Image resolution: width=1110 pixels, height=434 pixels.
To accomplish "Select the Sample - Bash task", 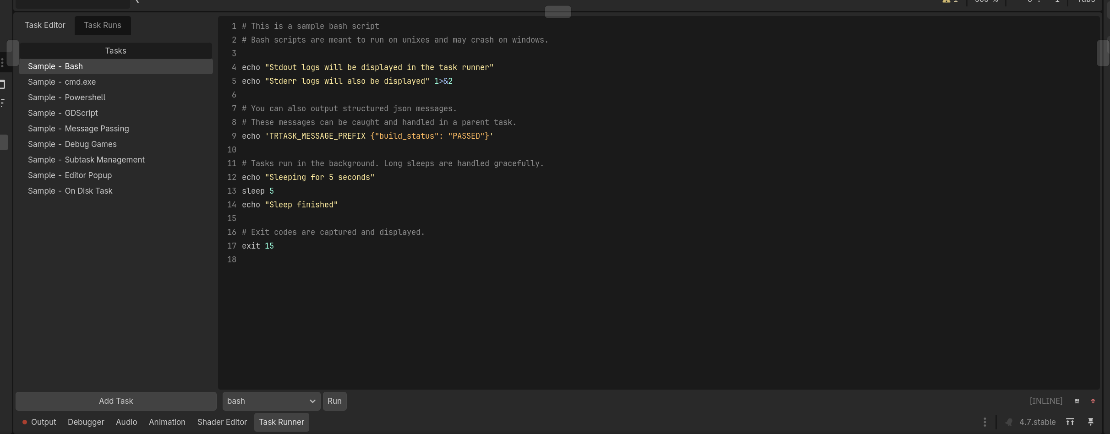I will click(x=116, y=66).
